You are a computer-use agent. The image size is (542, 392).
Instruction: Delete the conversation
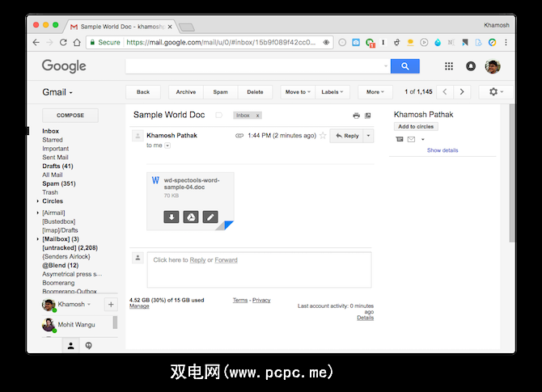pyautogui.click(x=255, y=92)
